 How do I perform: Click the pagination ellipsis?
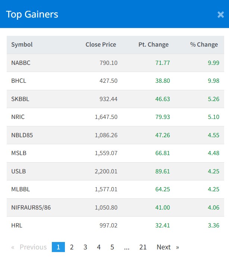[x=127, y=247]
